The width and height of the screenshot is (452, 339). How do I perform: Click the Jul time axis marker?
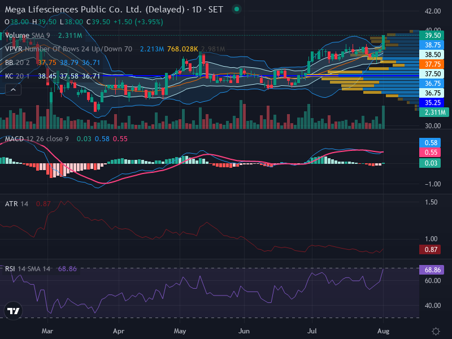pos(312,331)
